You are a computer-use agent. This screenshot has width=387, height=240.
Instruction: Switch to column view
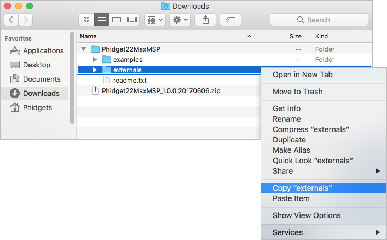click(117, 20)
